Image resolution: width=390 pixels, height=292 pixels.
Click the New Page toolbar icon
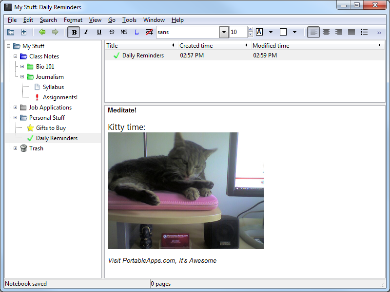(23, 32)
